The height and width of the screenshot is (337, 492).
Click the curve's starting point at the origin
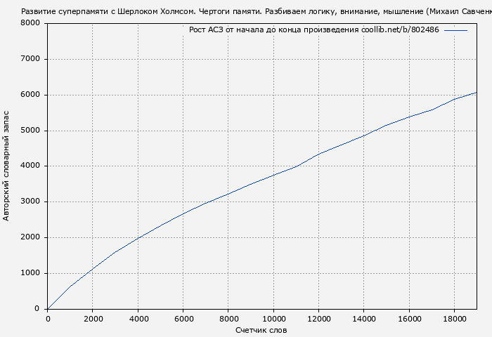(48, 308)
